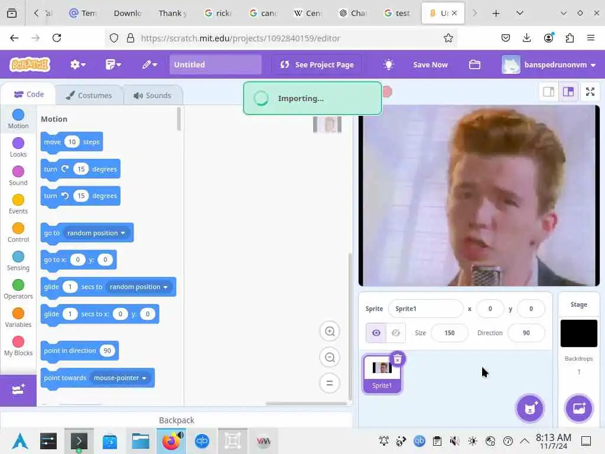Select the Variables block category

pyautogui.click(x=18, y=317)
